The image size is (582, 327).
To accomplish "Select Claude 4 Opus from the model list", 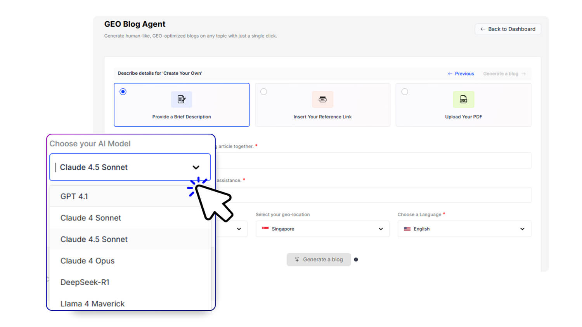I will [x=130, y=261].
